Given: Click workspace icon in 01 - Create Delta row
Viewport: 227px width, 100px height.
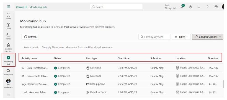Looking at the screenshot, I should 177,76.
